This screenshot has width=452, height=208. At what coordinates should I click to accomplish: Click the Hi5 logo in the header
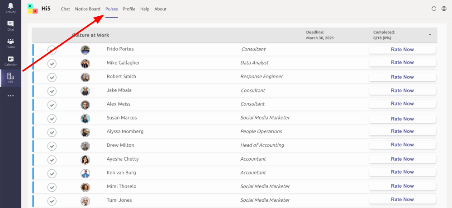tap(33, 9)
